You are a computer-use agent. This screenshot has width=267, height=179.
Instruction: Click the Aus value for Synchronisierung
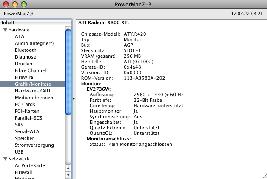(x=138, y=117)
